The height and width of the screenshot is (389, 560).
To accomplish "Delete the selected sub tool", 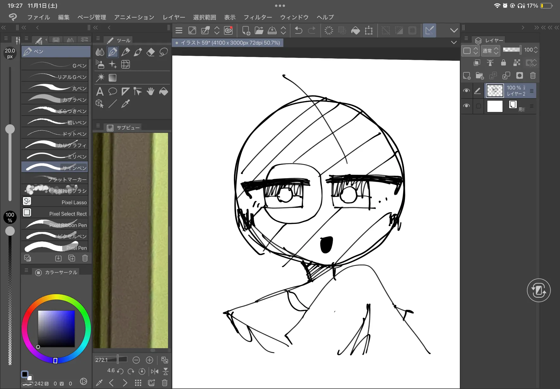I will click(85, 258).
